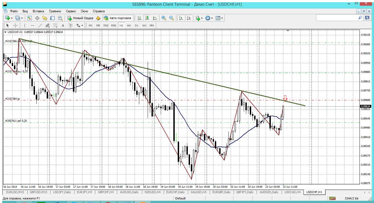Click the Zoom Out magnifier icon
The width and height of the screenshot is (374, 203).
(x=171, y=18)
